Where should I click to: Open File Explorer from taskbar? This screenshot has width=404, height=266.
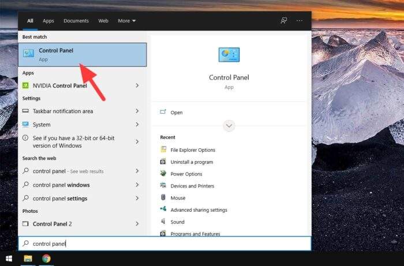[28, 258]
